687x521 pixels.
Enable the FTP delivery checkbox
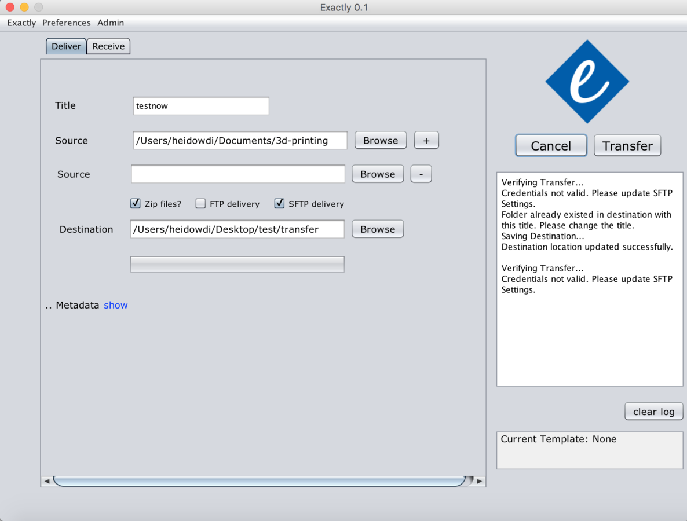coord(200,204)
